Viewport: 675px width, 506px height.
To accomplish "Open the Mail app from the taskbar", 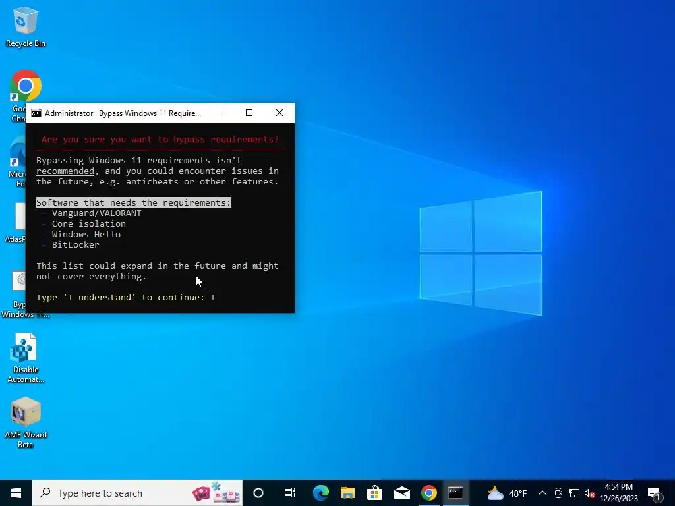I will pos(402,493).
